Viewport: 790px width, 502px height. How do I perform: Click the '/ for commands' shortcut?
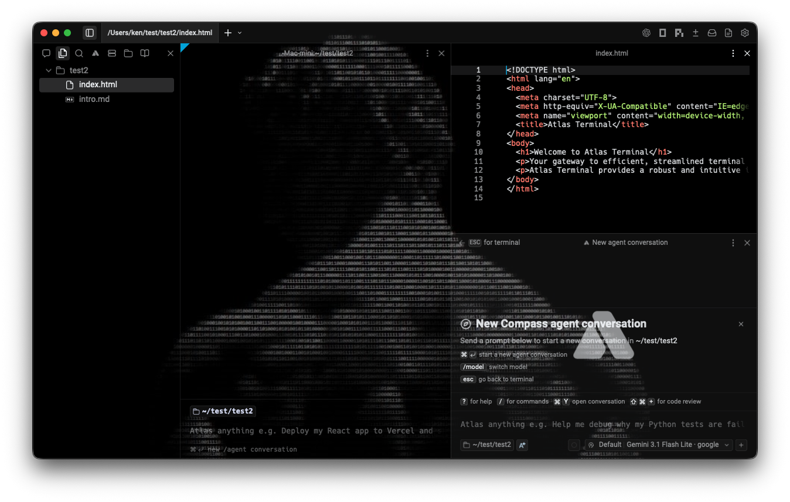pos(522,401)
